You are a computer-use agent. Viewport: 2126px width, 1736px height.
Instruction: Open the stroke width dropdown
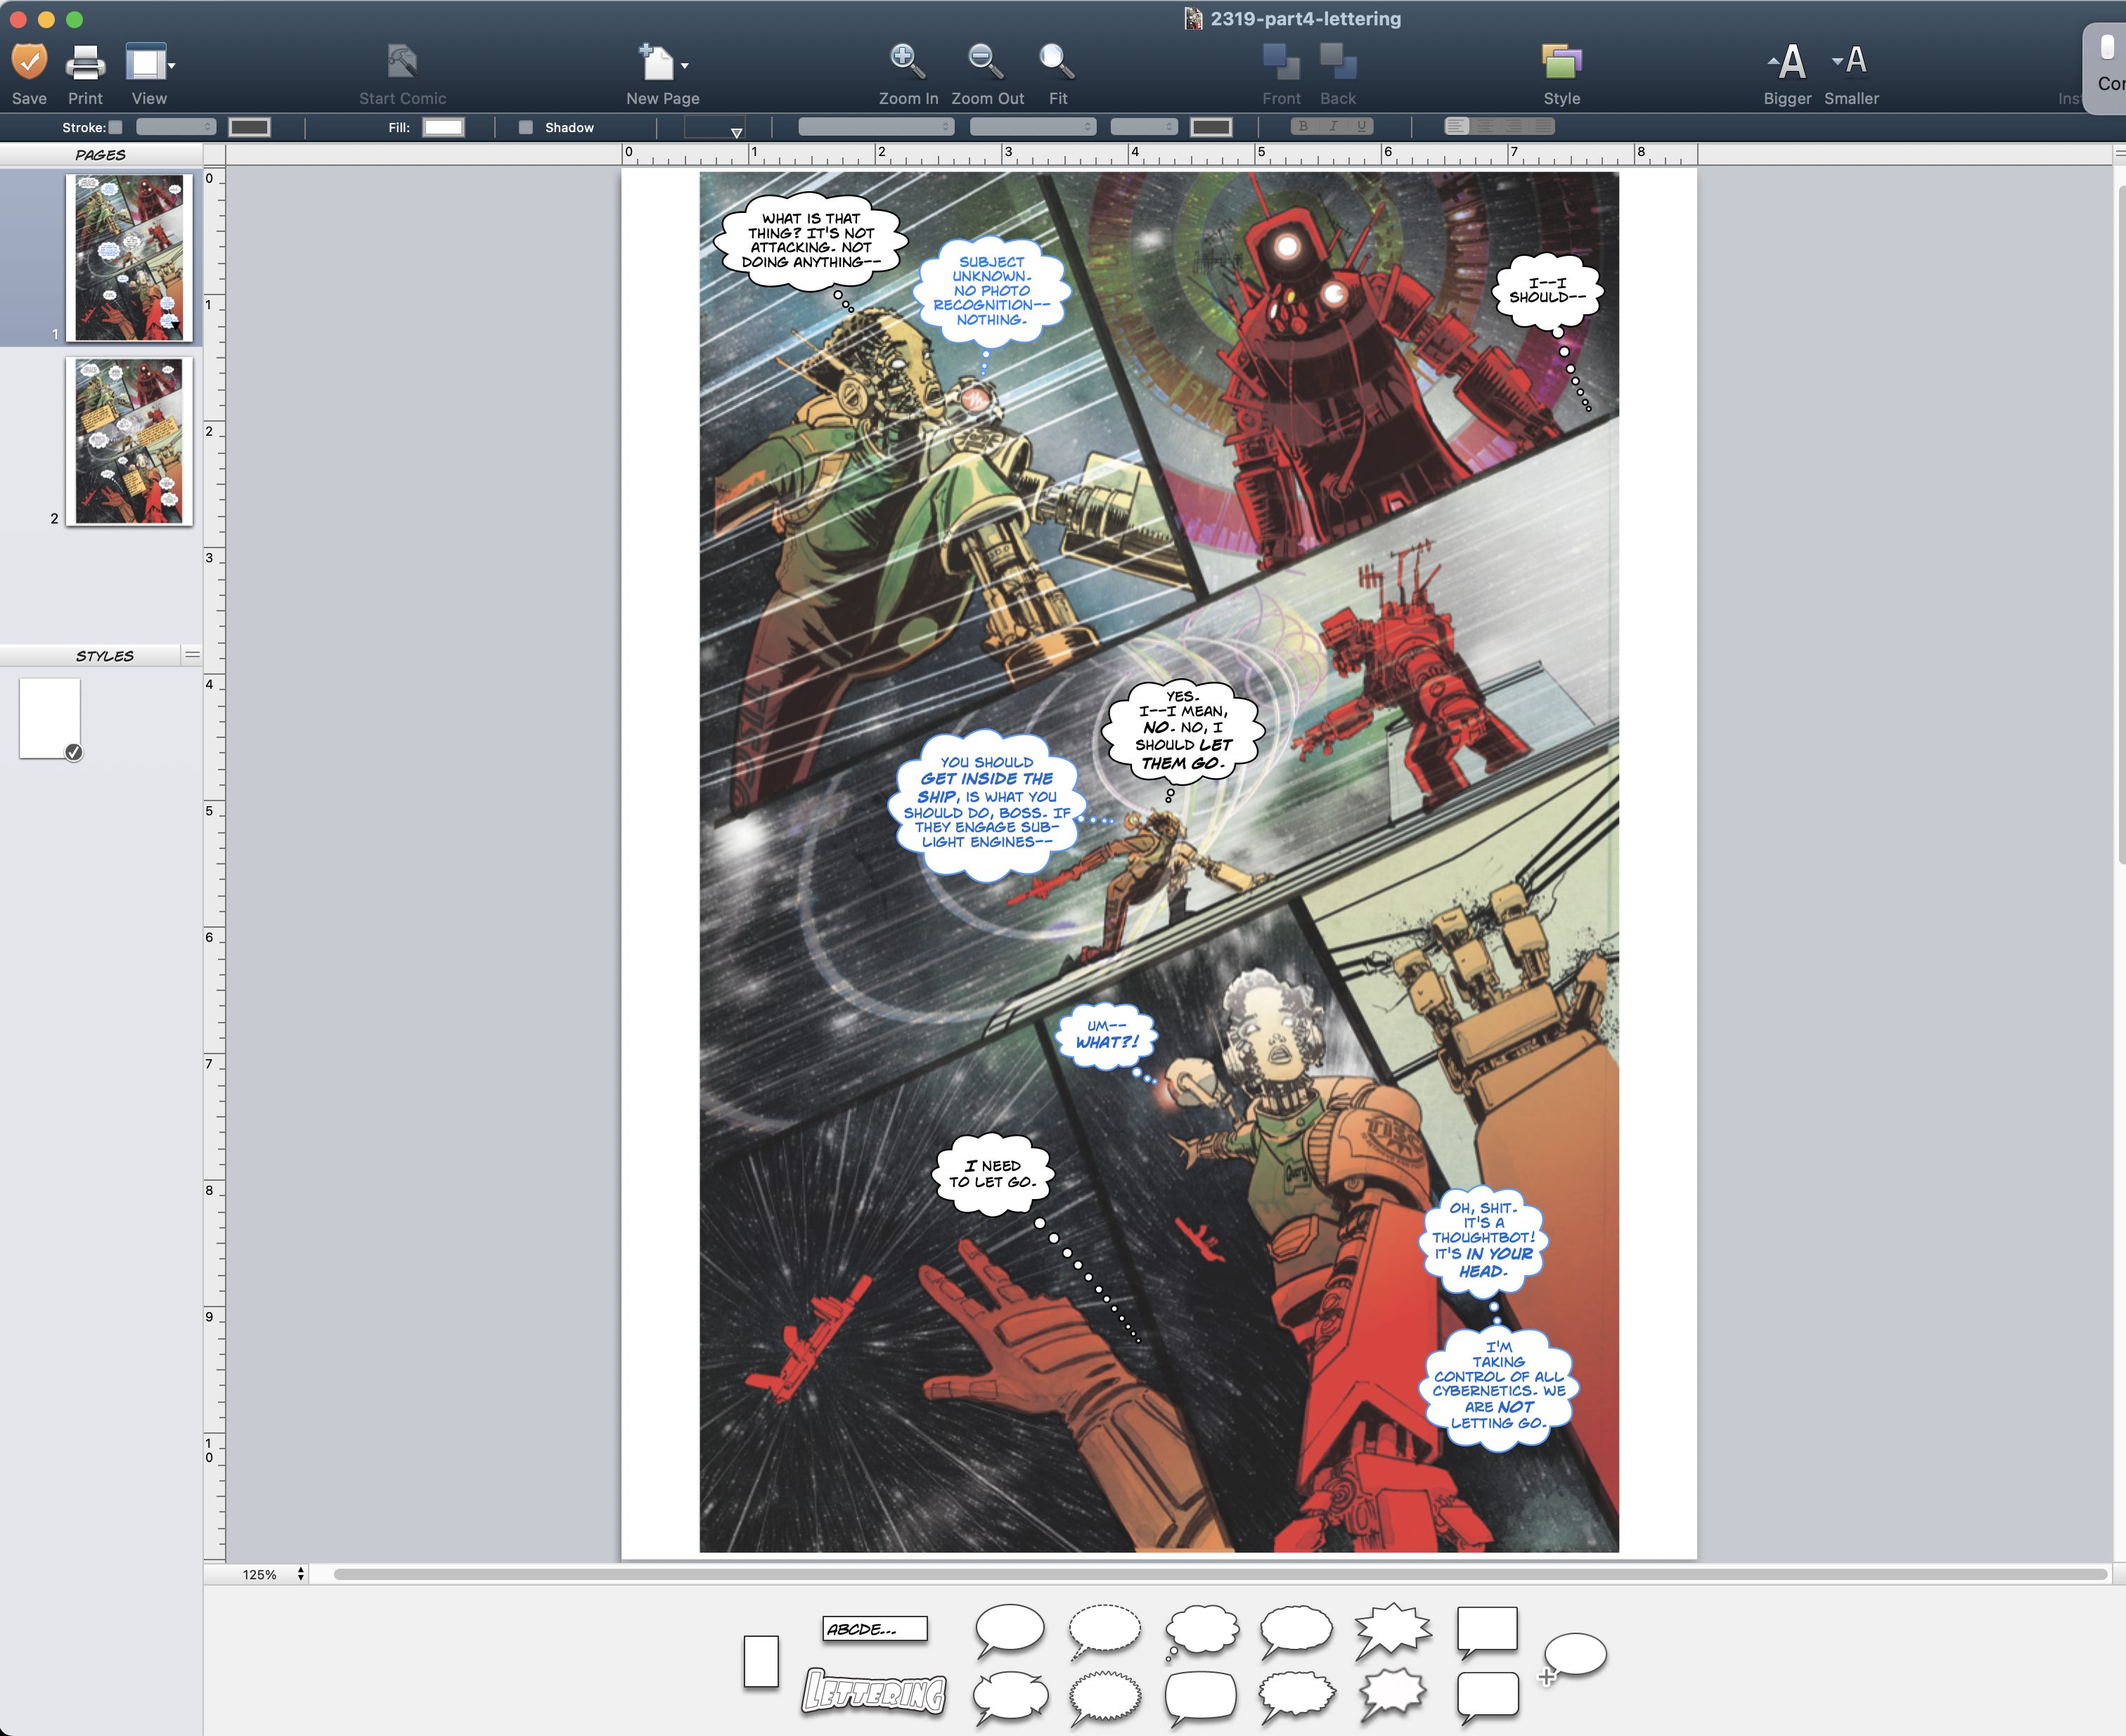tap(176, 127)
